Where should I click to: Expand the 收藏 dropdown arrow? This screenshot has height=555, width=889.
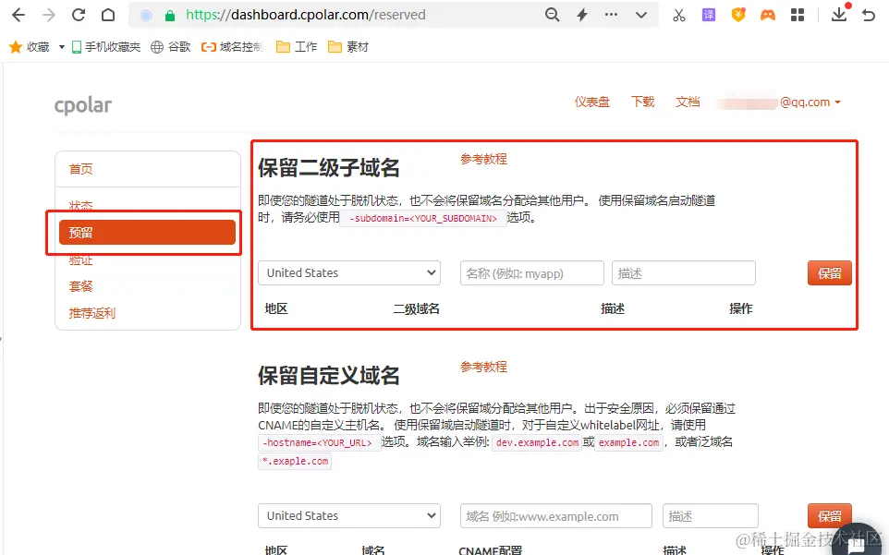(61, 47)
